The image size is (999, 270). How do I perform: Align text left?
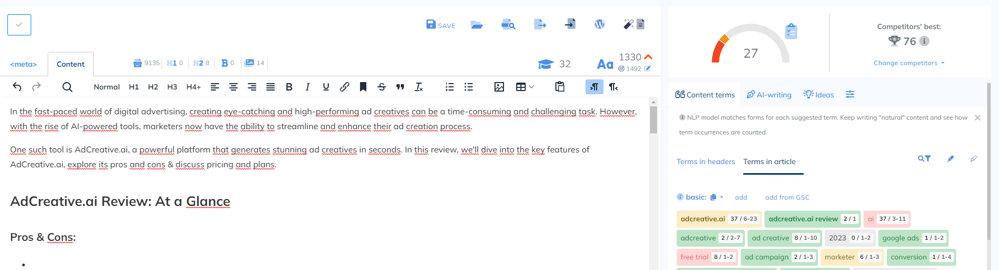tap(214, 87)
